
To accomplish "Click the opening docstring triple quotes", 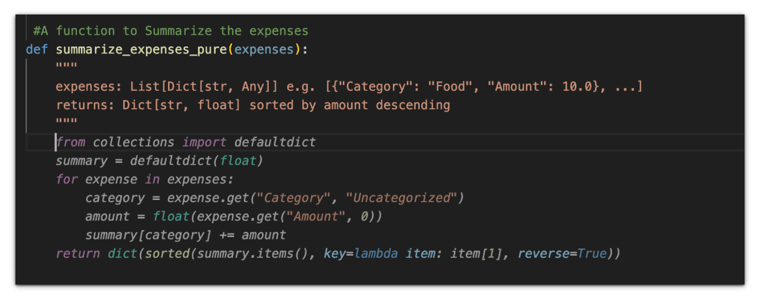I will tap(67, 65).
